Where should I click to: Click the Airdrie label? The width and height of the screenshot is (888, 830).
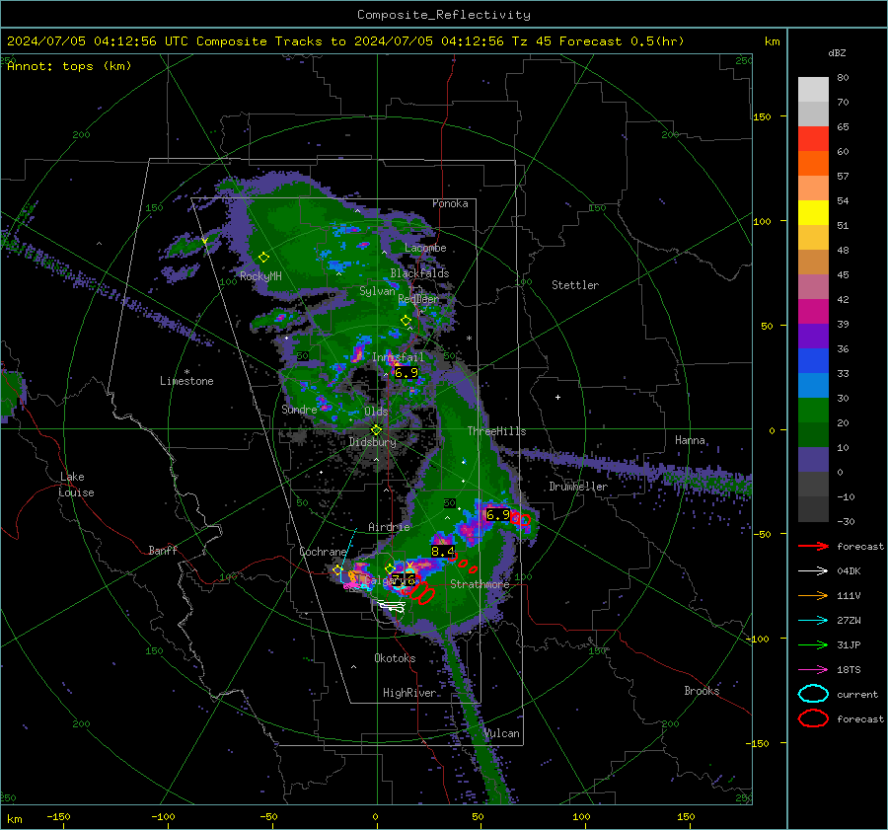pos(389,527)
